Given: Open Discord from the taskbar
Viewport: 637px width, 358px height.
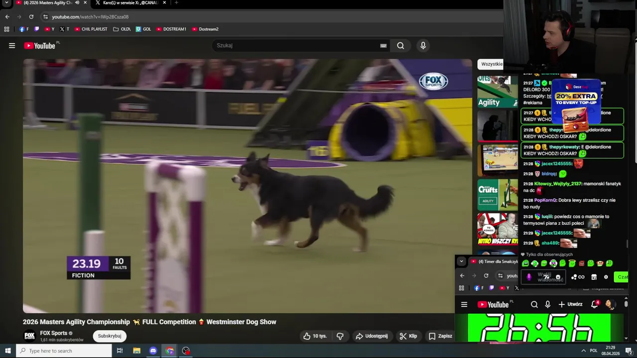Looking at the screenshot, I should (153, 351).
